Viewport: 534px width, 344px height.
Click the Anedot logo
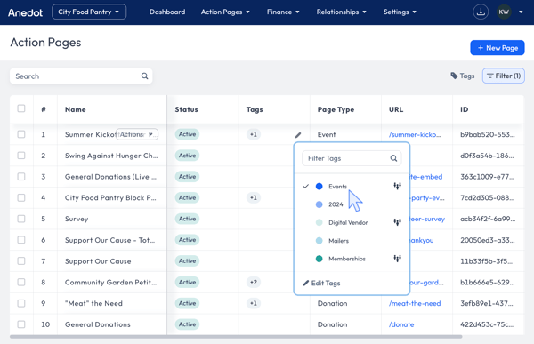[25, 12]
